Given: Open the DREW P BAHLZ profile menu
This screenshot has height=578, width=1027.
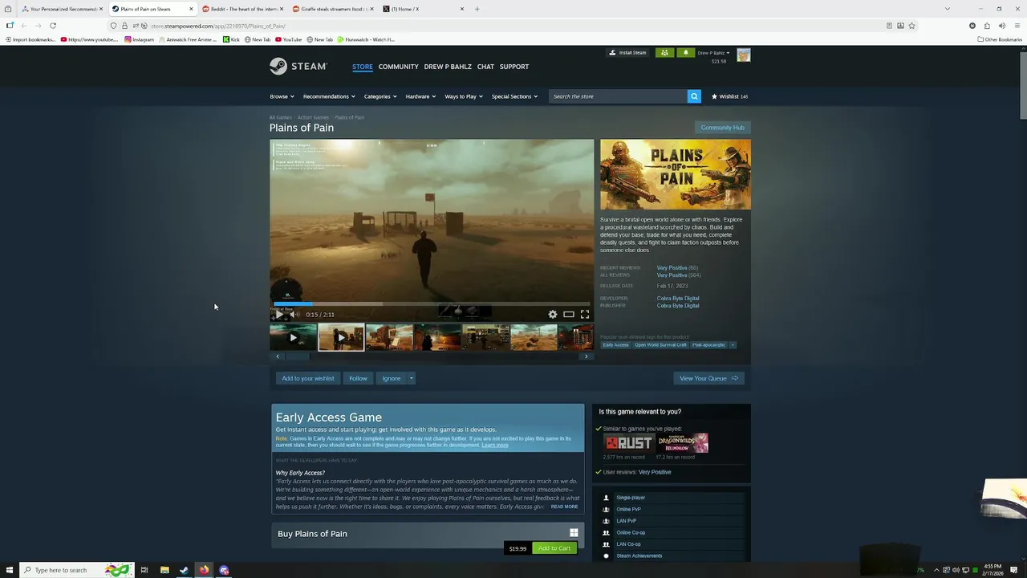Looking at the screenshot, I should [448, 67].
